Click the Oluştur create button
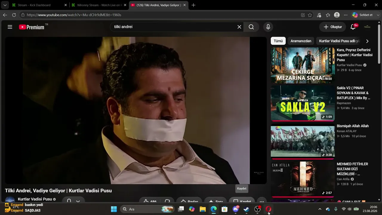382x215 pixels. (x=333, y=27)
